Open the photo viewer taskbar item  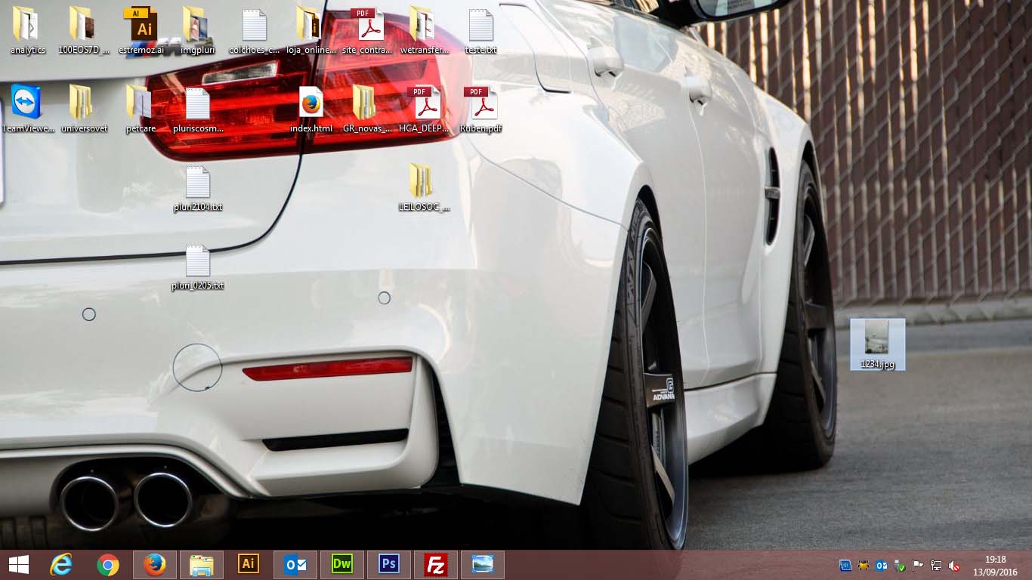click(482, 565)
